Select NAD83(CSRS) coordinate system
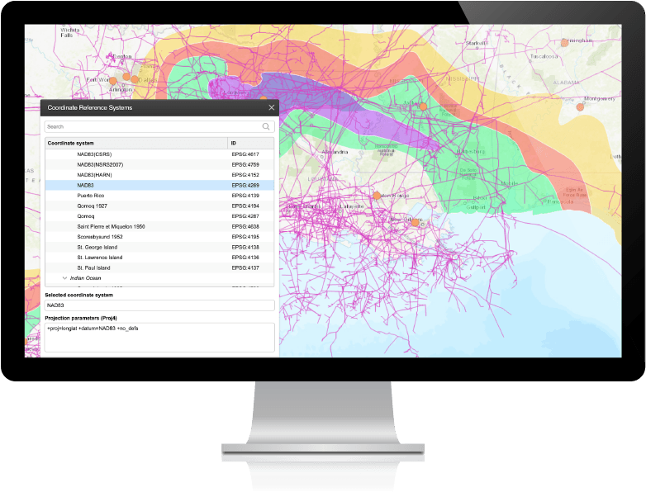 click(94, 154)
